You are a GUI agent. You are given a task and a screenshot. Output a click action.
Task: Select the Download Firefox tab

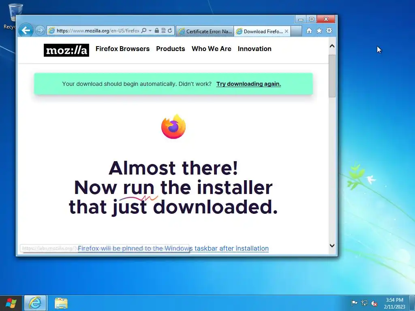(x=260, y=31)
